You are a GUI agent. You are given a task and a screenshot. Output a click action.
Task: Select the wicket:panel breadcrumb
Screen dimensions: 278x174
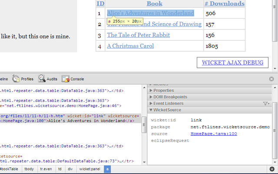click(x=89, y=169)
